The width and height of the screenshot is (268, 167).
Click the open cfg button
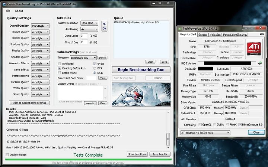pyautogui.click(x=90, y=103)
